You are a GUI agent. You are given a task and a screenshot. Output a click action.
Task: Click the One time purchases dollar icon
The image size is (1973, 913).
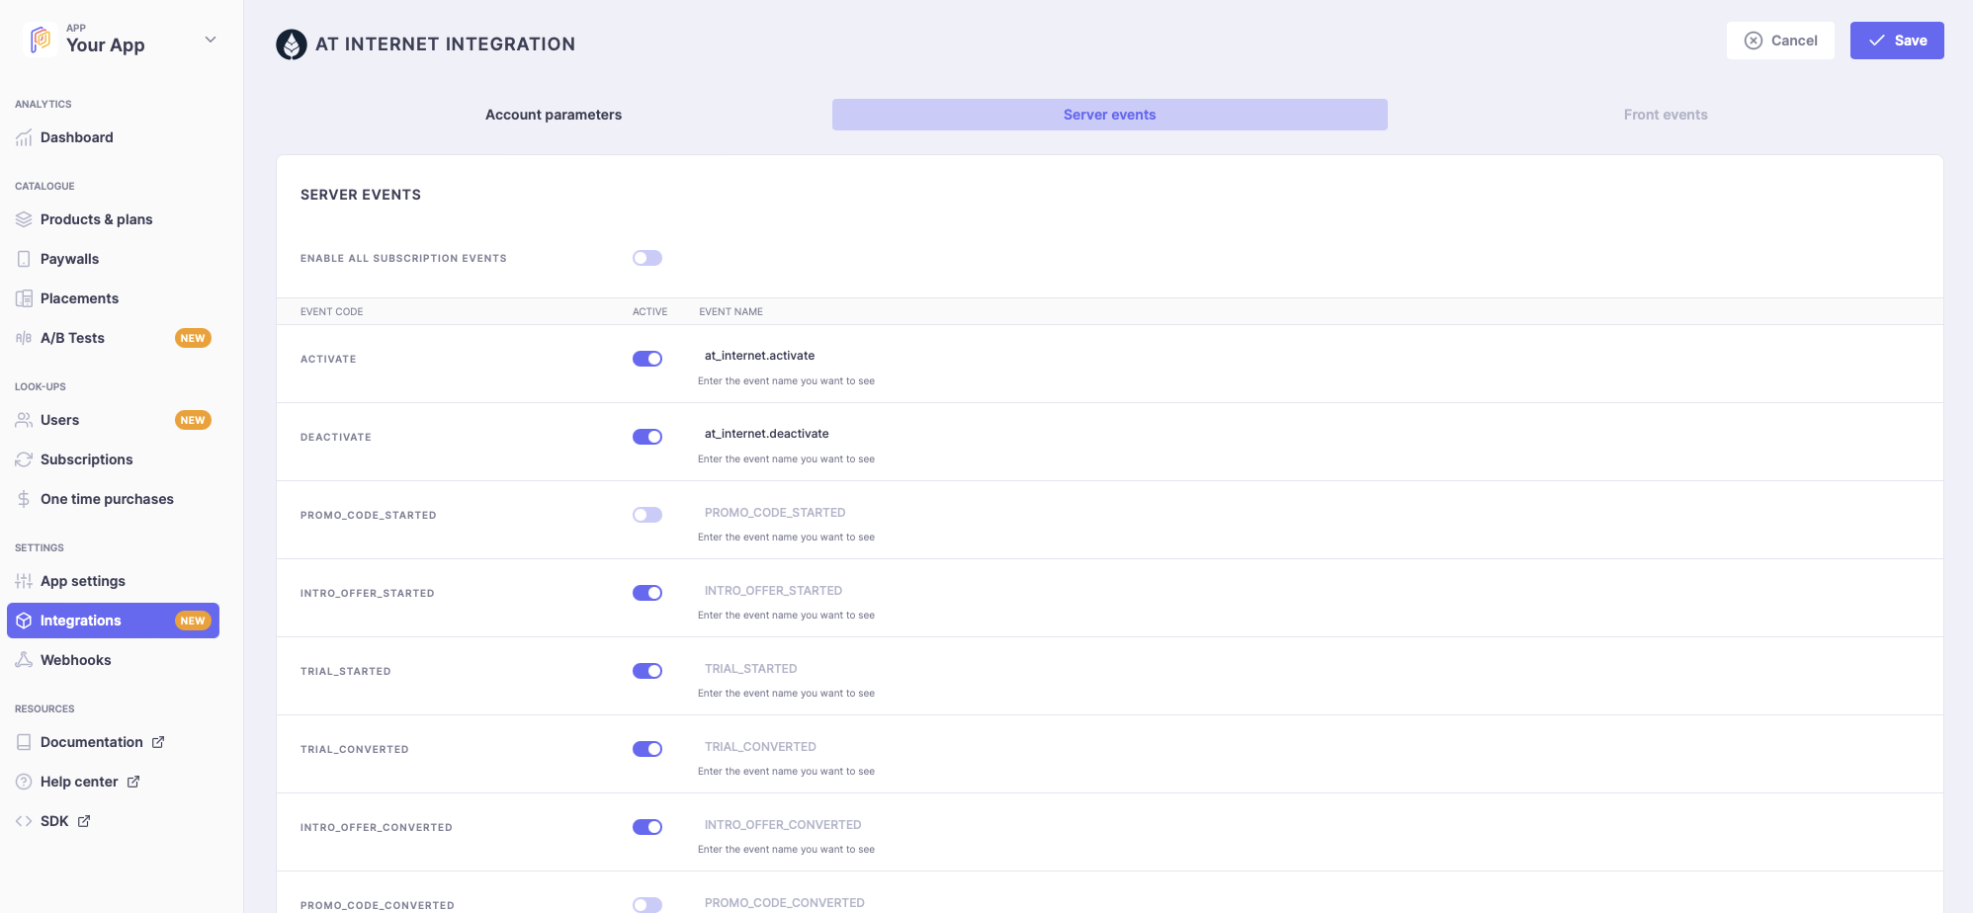pos(24,499)
